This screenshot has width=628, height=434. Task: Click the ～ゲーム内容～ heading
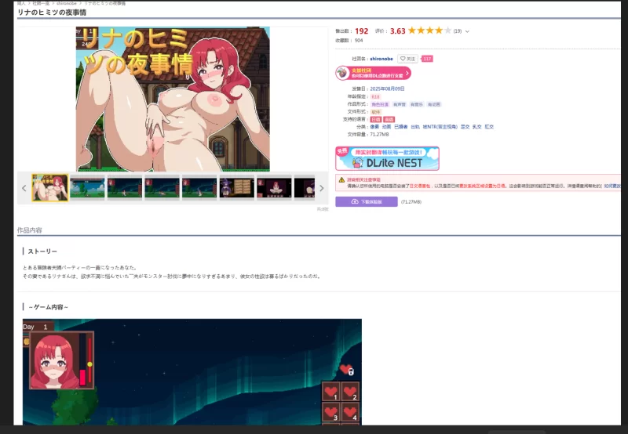tap(48, 307)
